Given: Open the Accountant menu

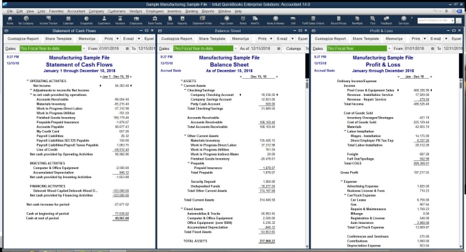Looking at the screenshot, I should coord(76,11).
